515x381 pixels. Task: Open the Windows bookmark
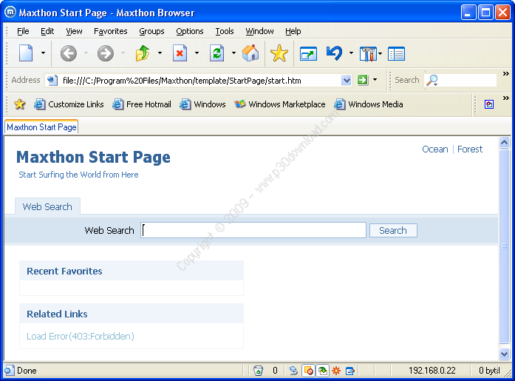202,104
